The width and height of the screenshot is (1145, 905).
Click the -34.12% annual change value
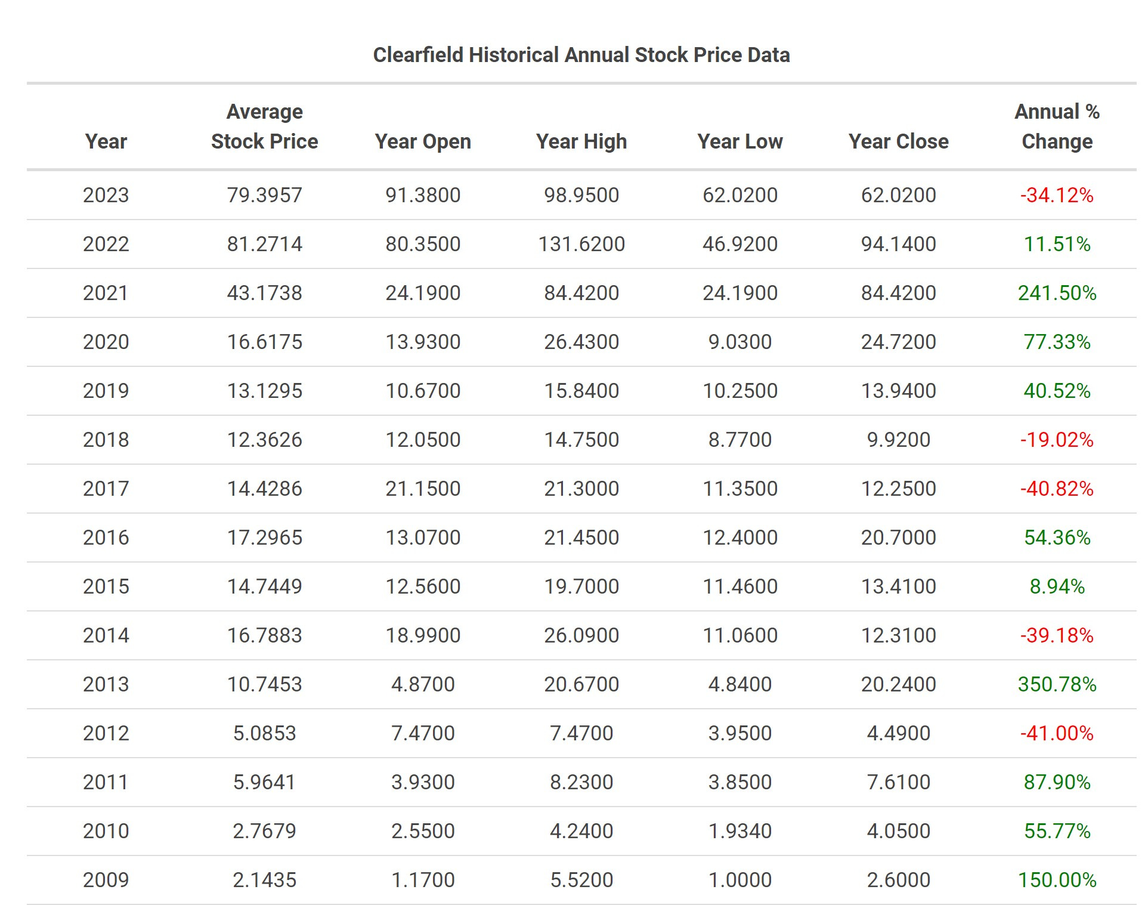(x=1057, y=195)
